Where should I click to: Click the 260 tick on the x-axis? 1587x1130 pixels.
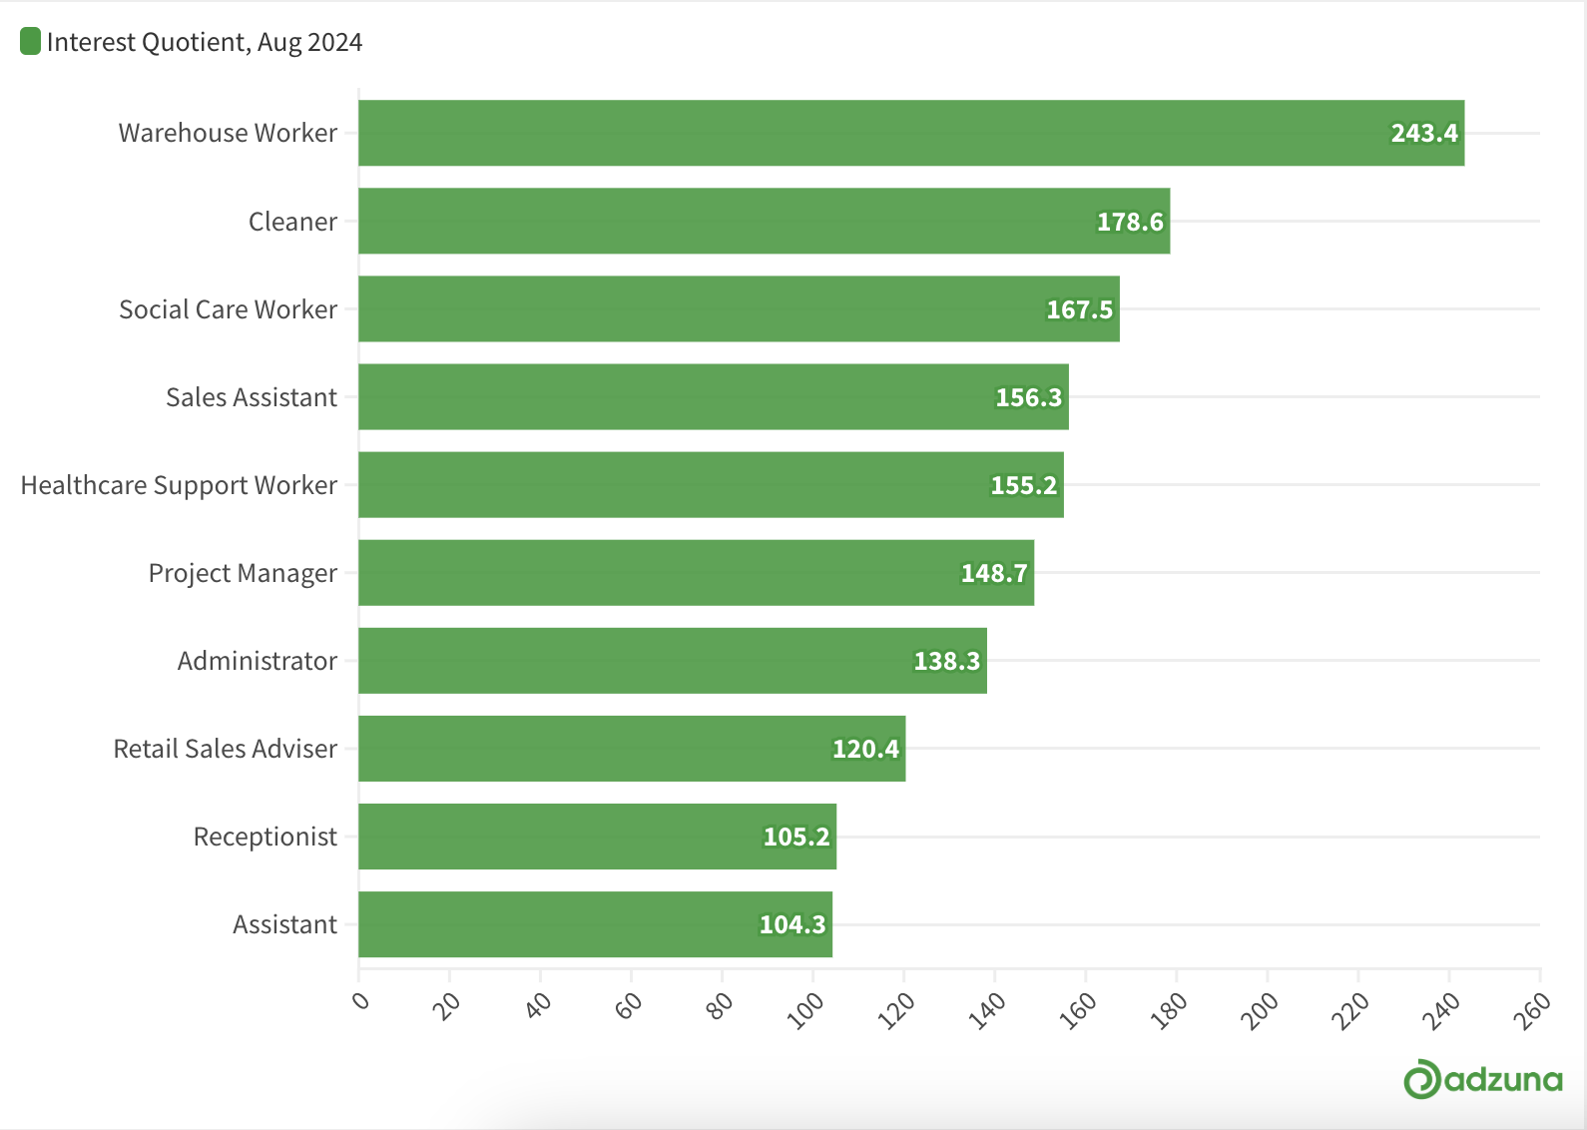point(1532,1010)
